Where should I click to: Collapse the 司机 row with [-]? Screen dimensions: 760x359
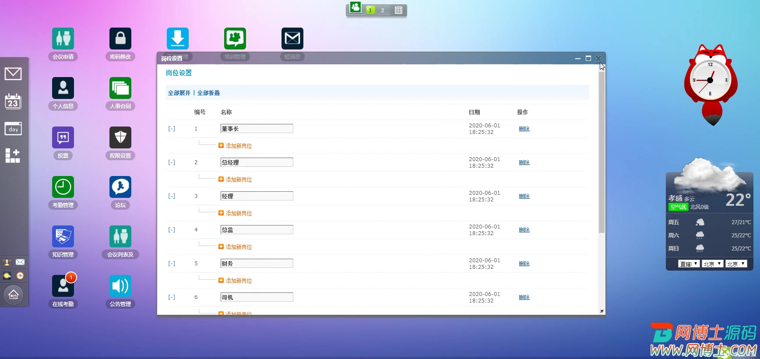click(172, 297)
